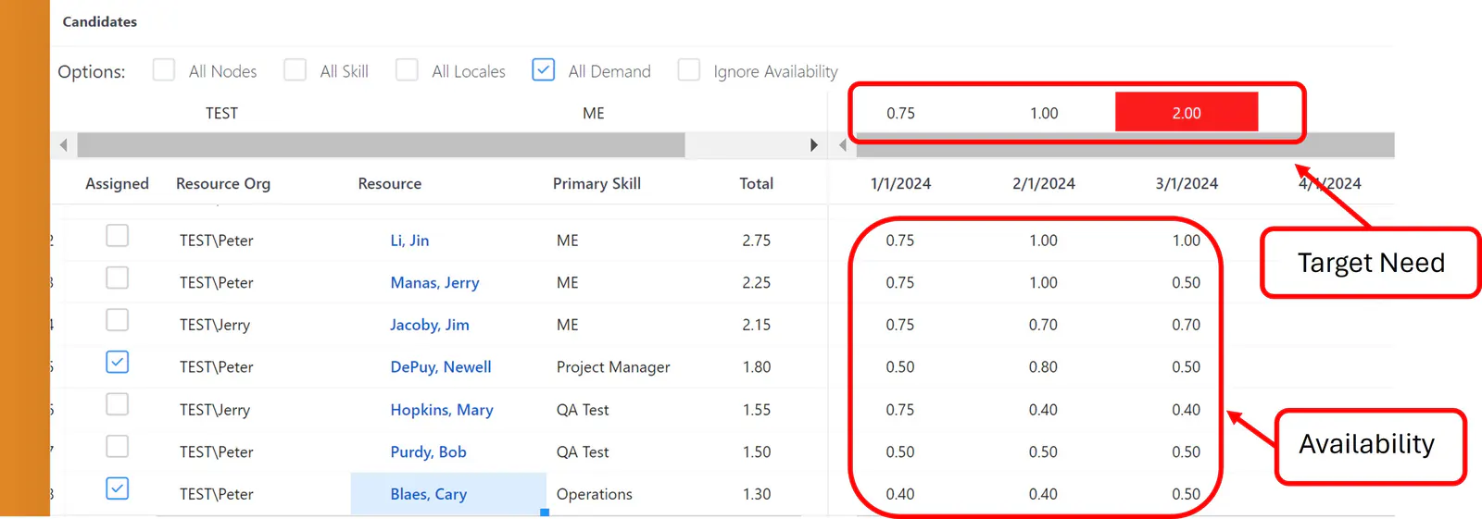Click right arrow of demand grid scrollbar
Image resolution: width=1482 pixels, height=519 pixels.
(x=813, y=145)
